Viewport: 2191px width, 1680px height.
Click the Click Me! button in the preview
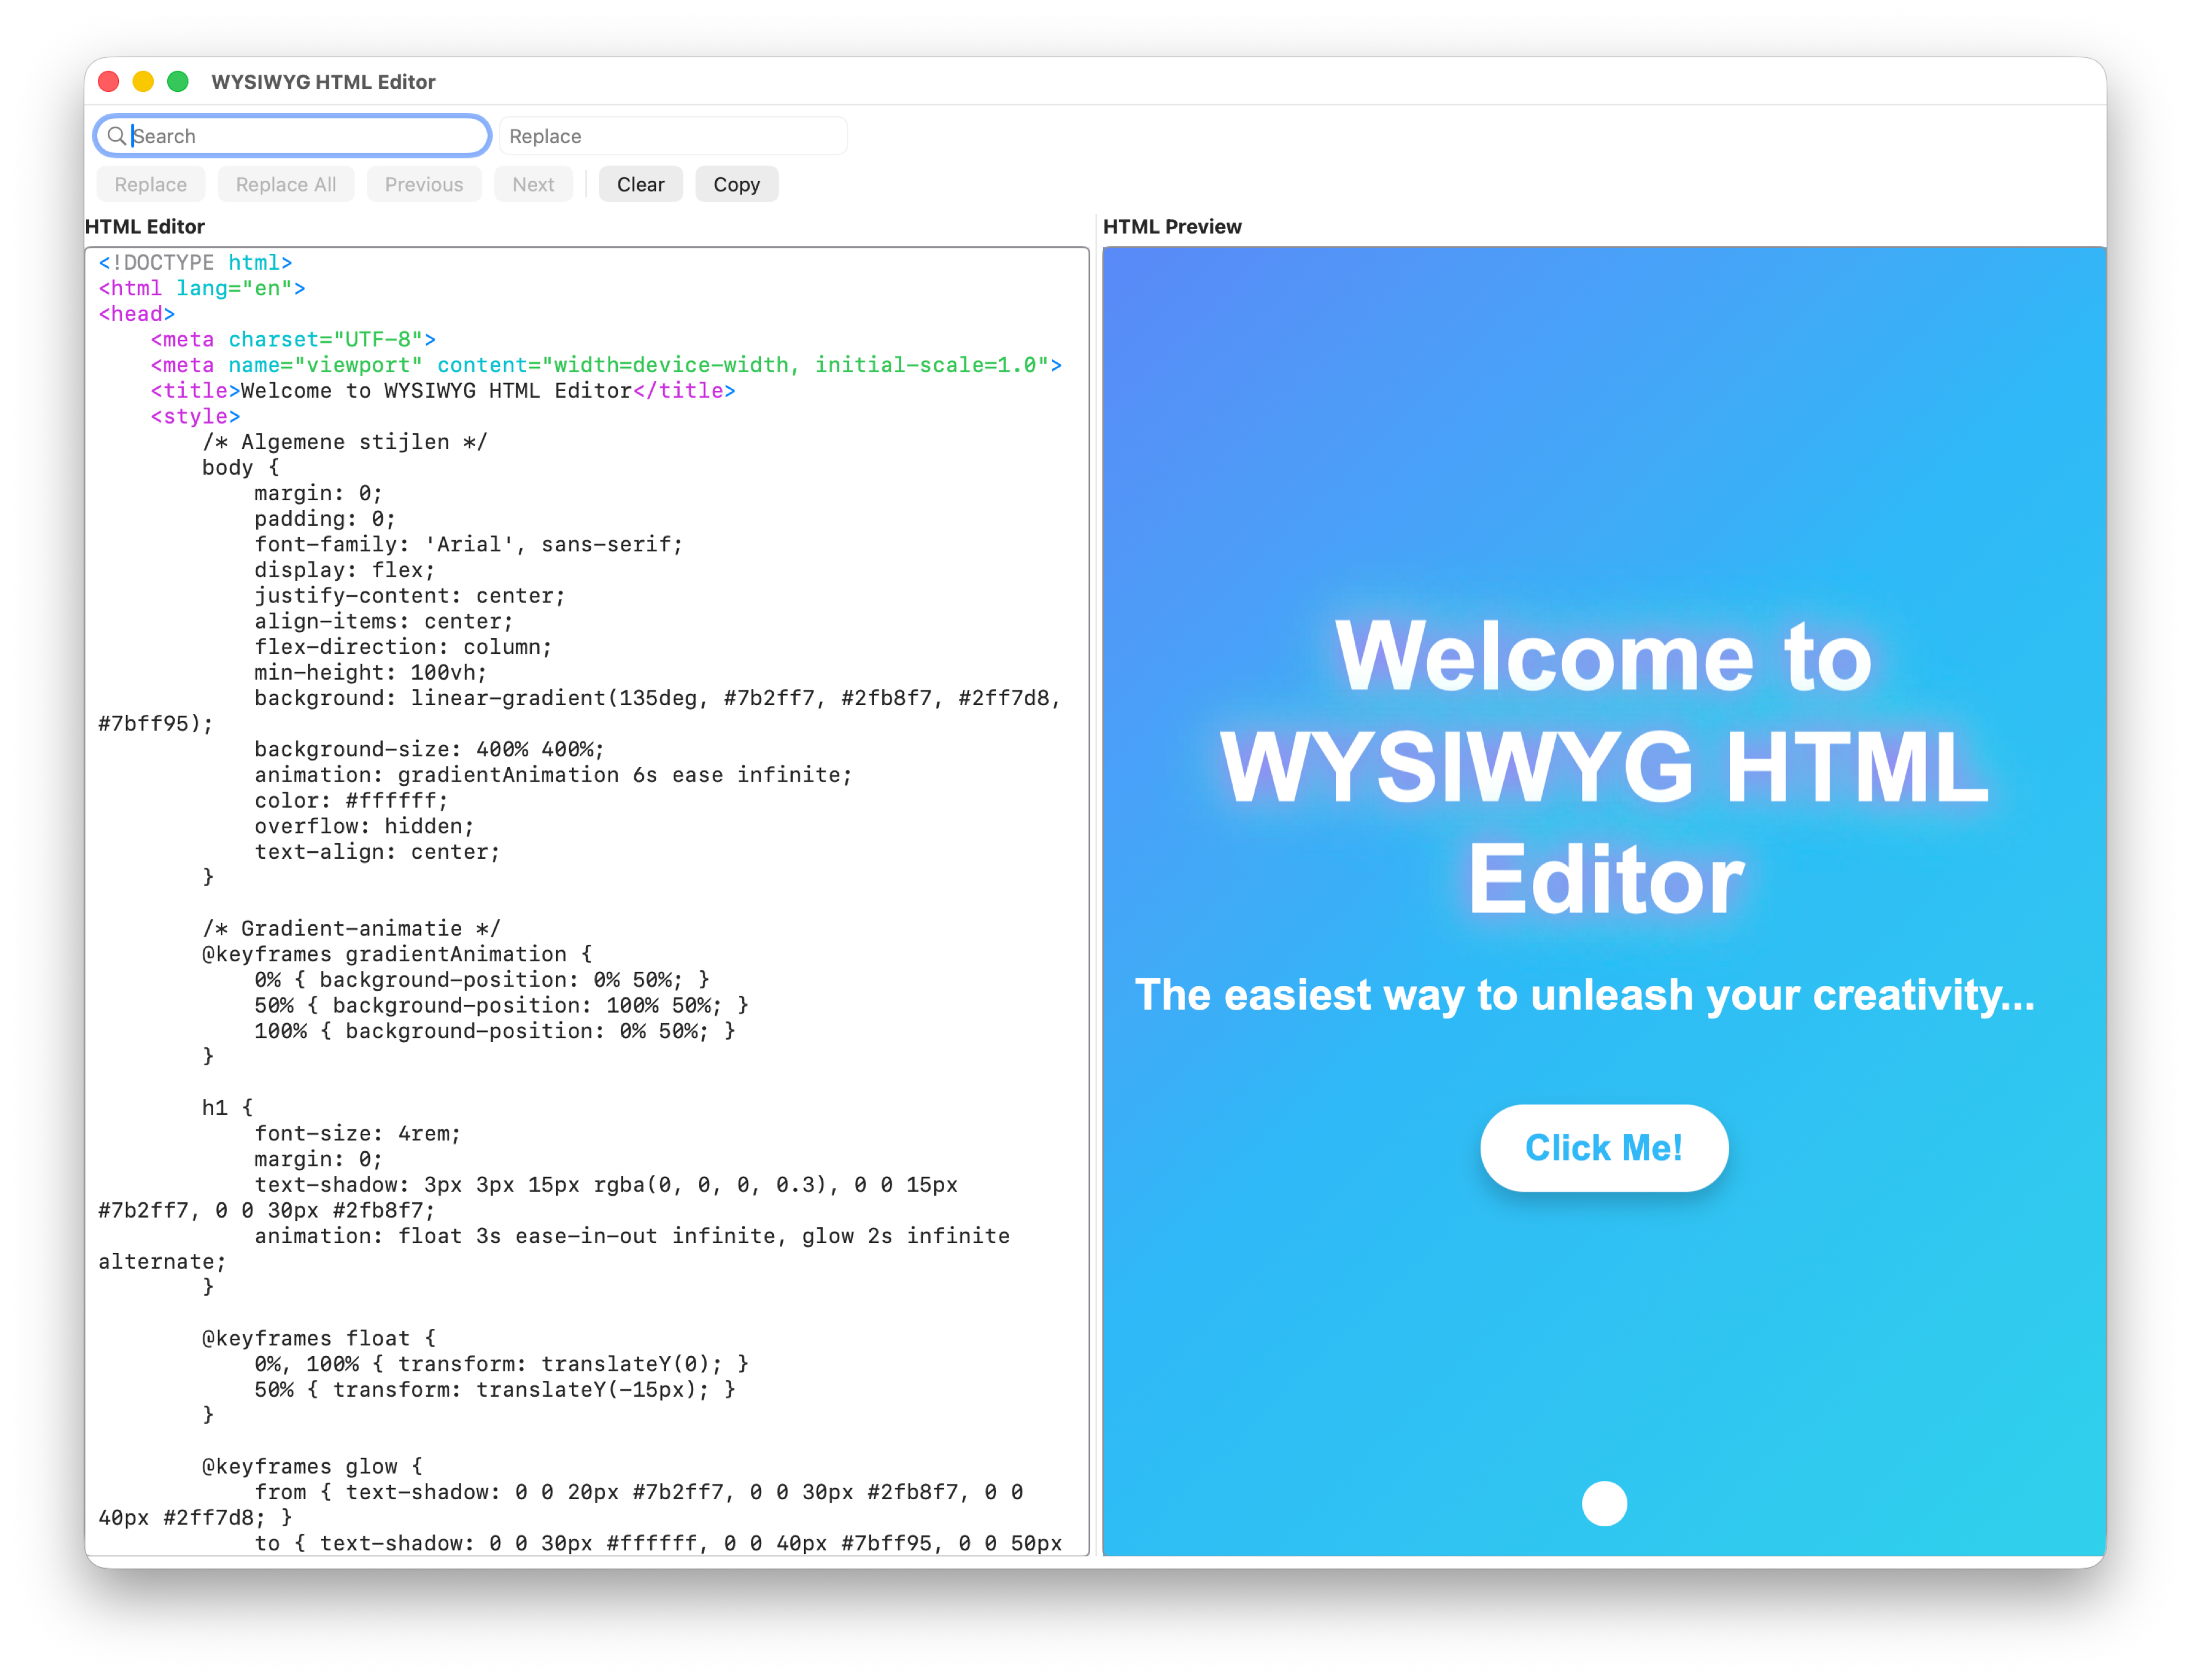click(x=1603, y=1148)
